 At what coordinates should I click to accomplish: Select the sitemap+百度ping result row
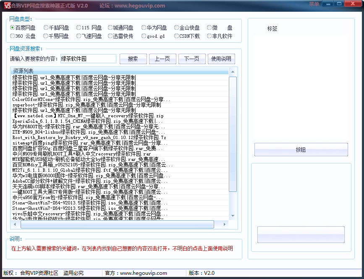[120, 143]
